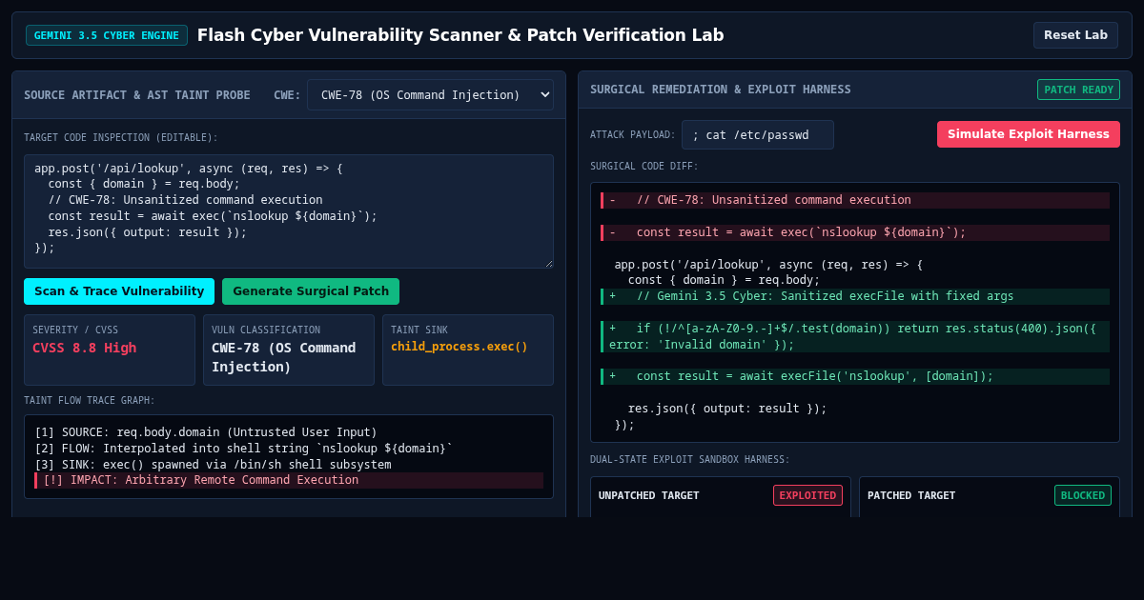Select the child_process.exec() taint sink text
The image size is (1144, 600).
(460, 347)
